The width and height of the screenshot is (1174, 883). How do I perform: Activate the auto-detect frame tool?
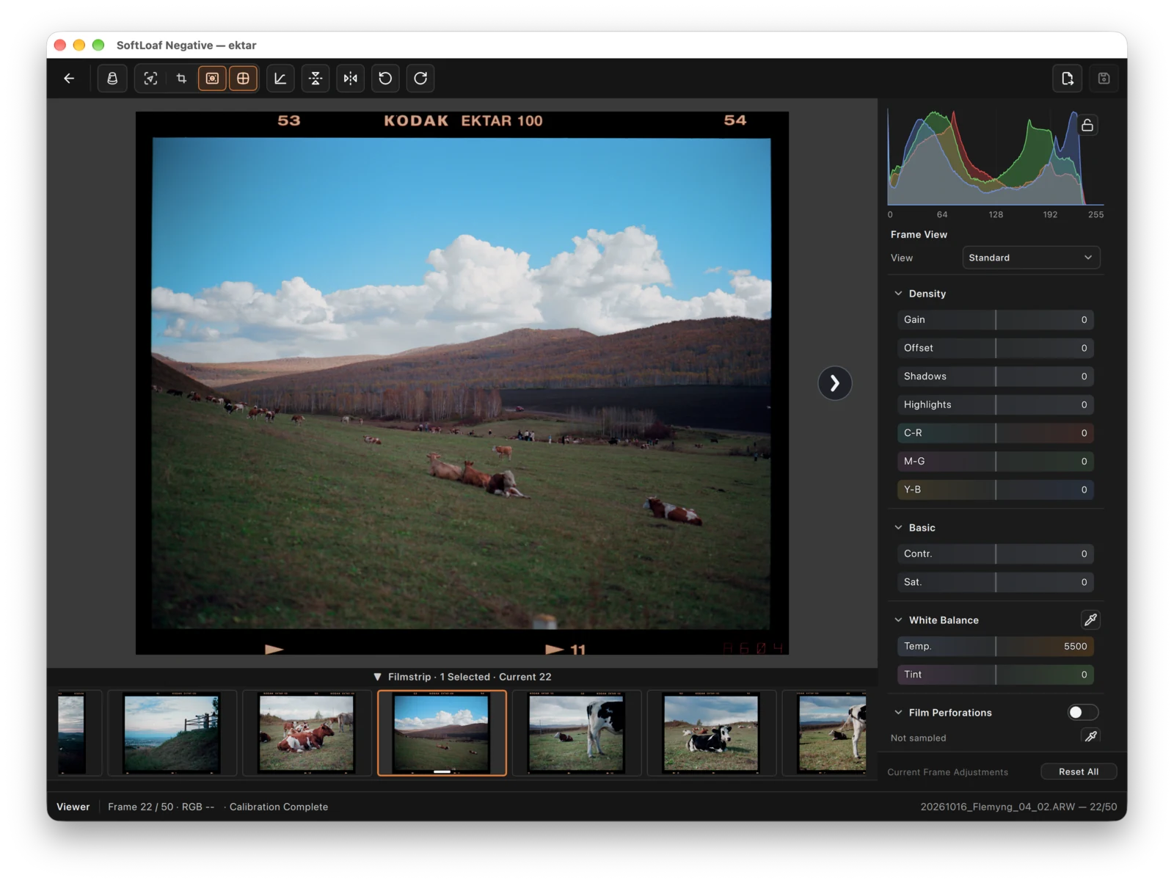[150, 79]
